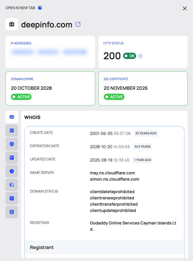Select the IP ADDRESSES card heading
The image size is (193, 261).
click(21, 43)
